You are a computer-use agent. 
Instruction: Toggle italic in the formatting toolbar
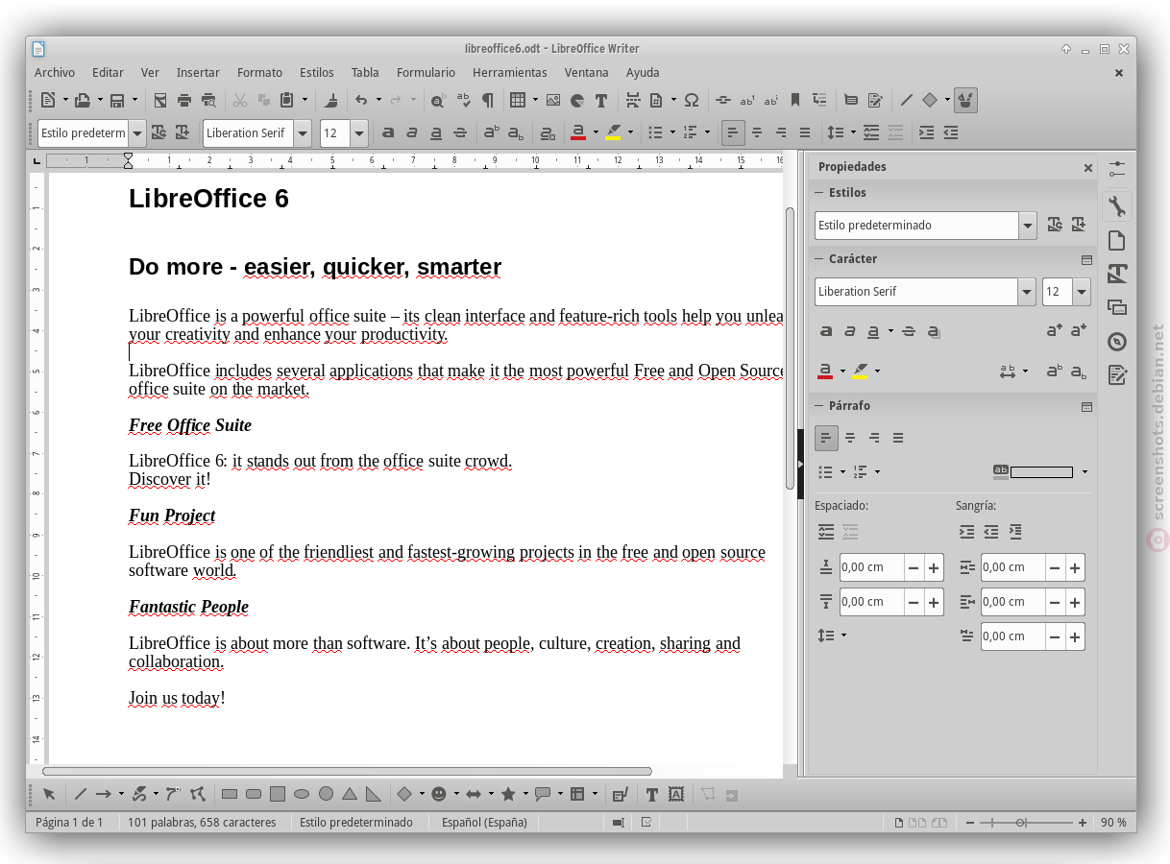412,132
